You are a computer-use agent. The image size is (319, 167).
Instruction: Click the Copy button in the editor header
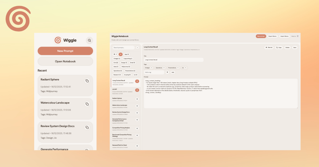[x=279, y=47]
